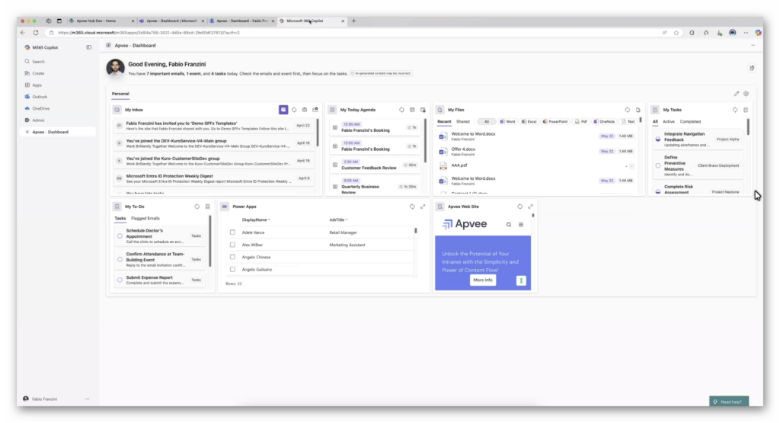This screenshot has height=423, width=780.
Task: Tick the checkbox for Adele Vance
Action: 232,232
